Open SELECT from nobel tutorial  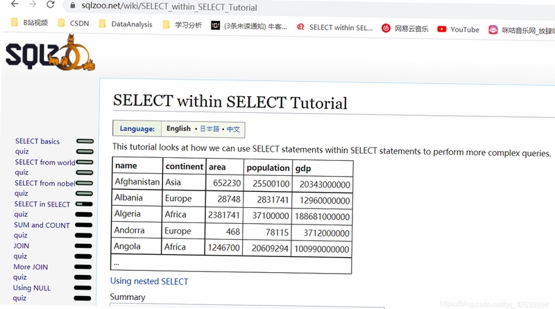[x=44, y=183]
